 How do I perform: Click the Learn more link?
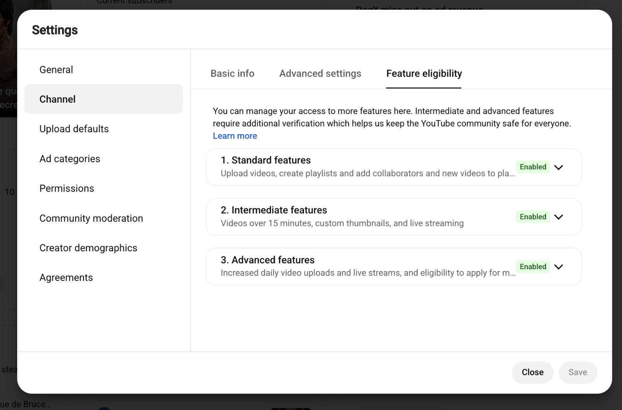tap(235, 136)
